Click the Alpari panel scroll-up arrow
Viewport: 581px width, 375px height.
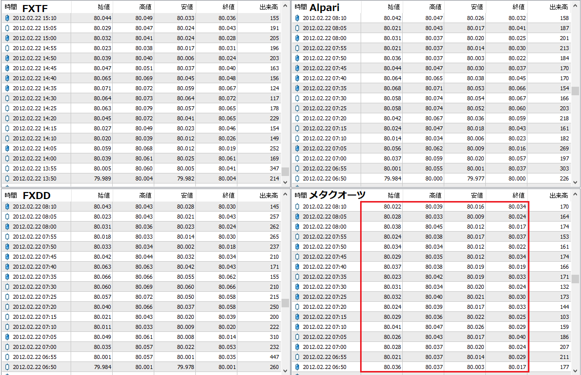575,6
